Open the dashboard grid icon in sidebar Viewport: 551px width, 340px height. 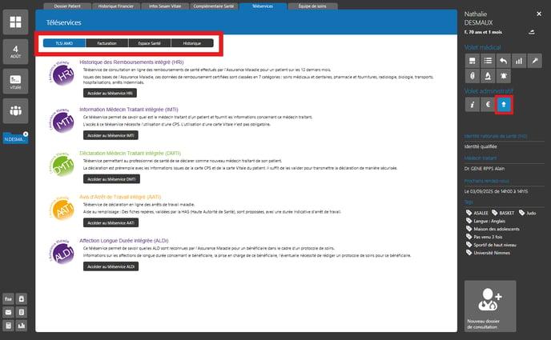(15, 22)
